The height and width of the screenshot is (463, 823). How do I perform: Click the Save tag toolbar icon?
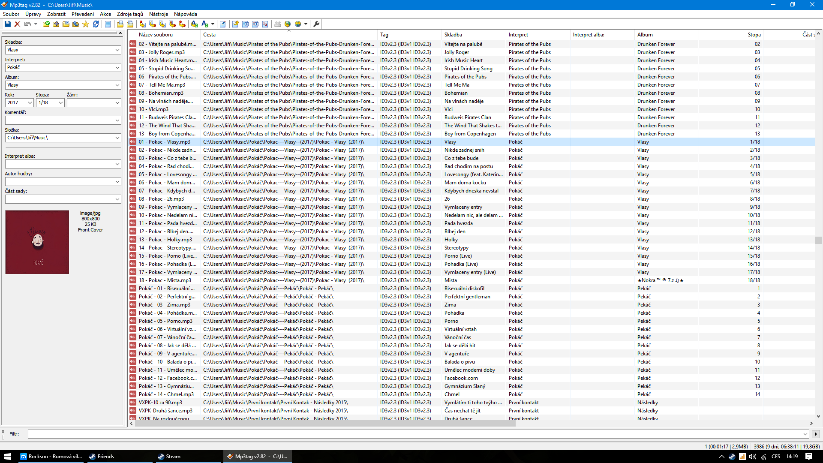(x=8, y=24)
